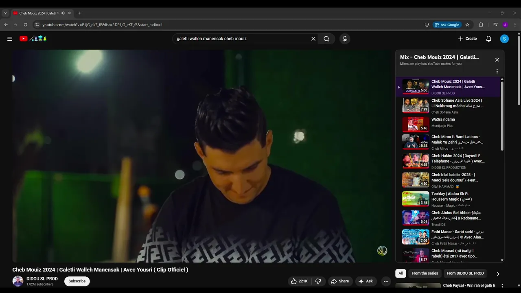
Task: Go to YouTube home via logo
Action: [33, 39]
